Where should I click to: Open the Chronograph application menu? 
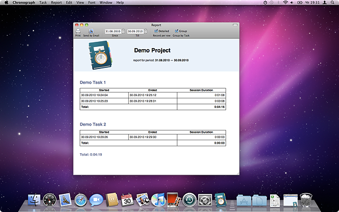click(24, 3)
